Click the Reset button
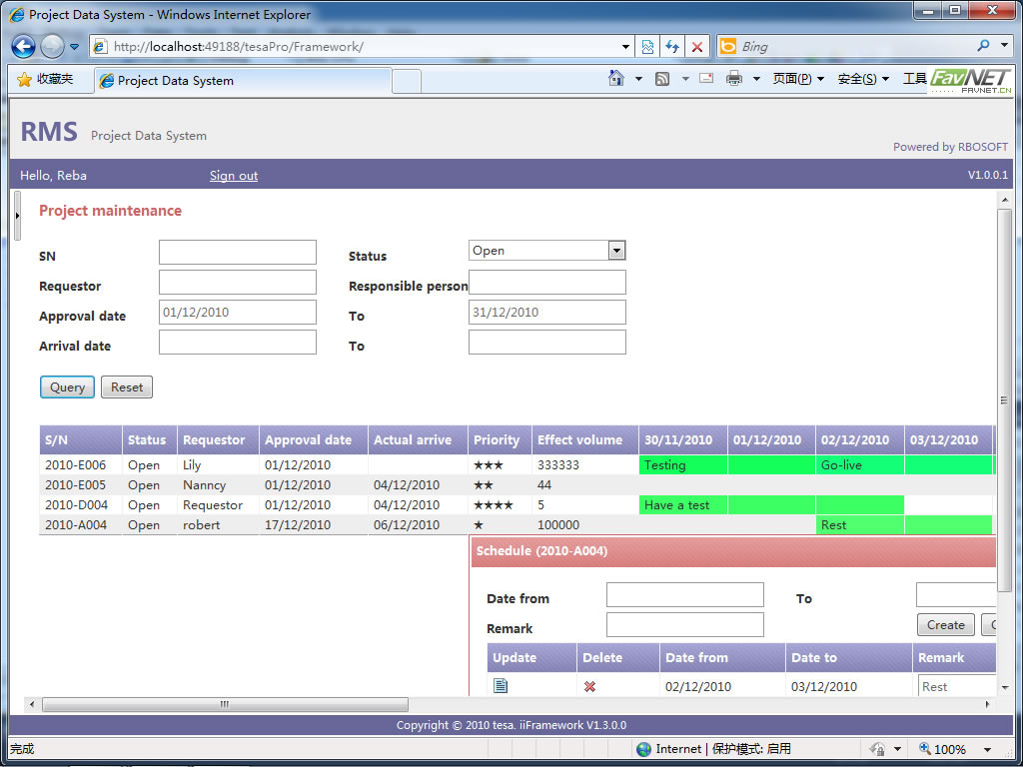 click(x=127, y=387)
